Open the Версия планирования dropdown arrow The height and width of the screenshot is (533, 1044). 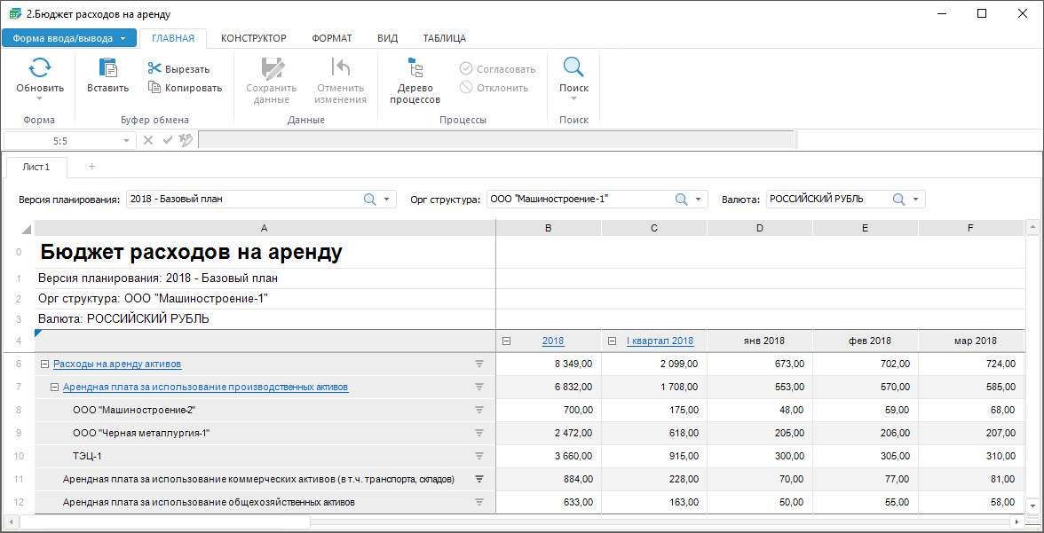[386, 200]
